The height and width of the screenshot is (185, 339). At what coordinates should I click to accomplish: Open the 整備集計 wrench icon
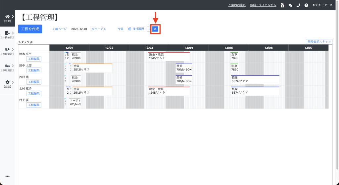tap(7, 50)
